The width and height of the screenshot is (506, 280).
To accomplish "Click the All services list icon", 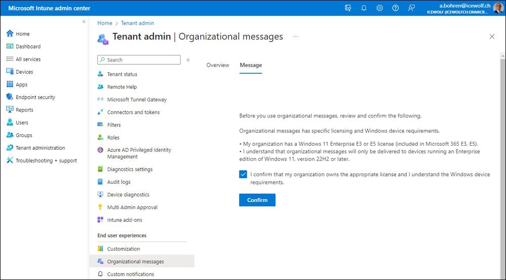I will tap(10, 59).
